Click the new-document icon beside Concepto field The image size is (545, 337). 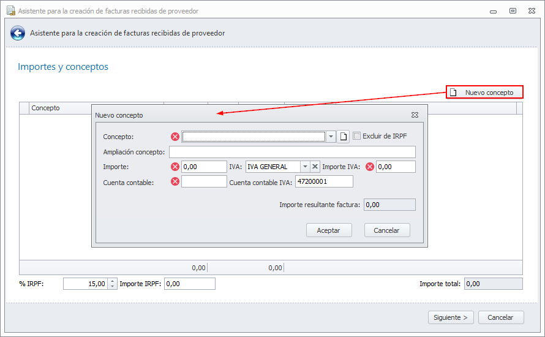point(344,136)
